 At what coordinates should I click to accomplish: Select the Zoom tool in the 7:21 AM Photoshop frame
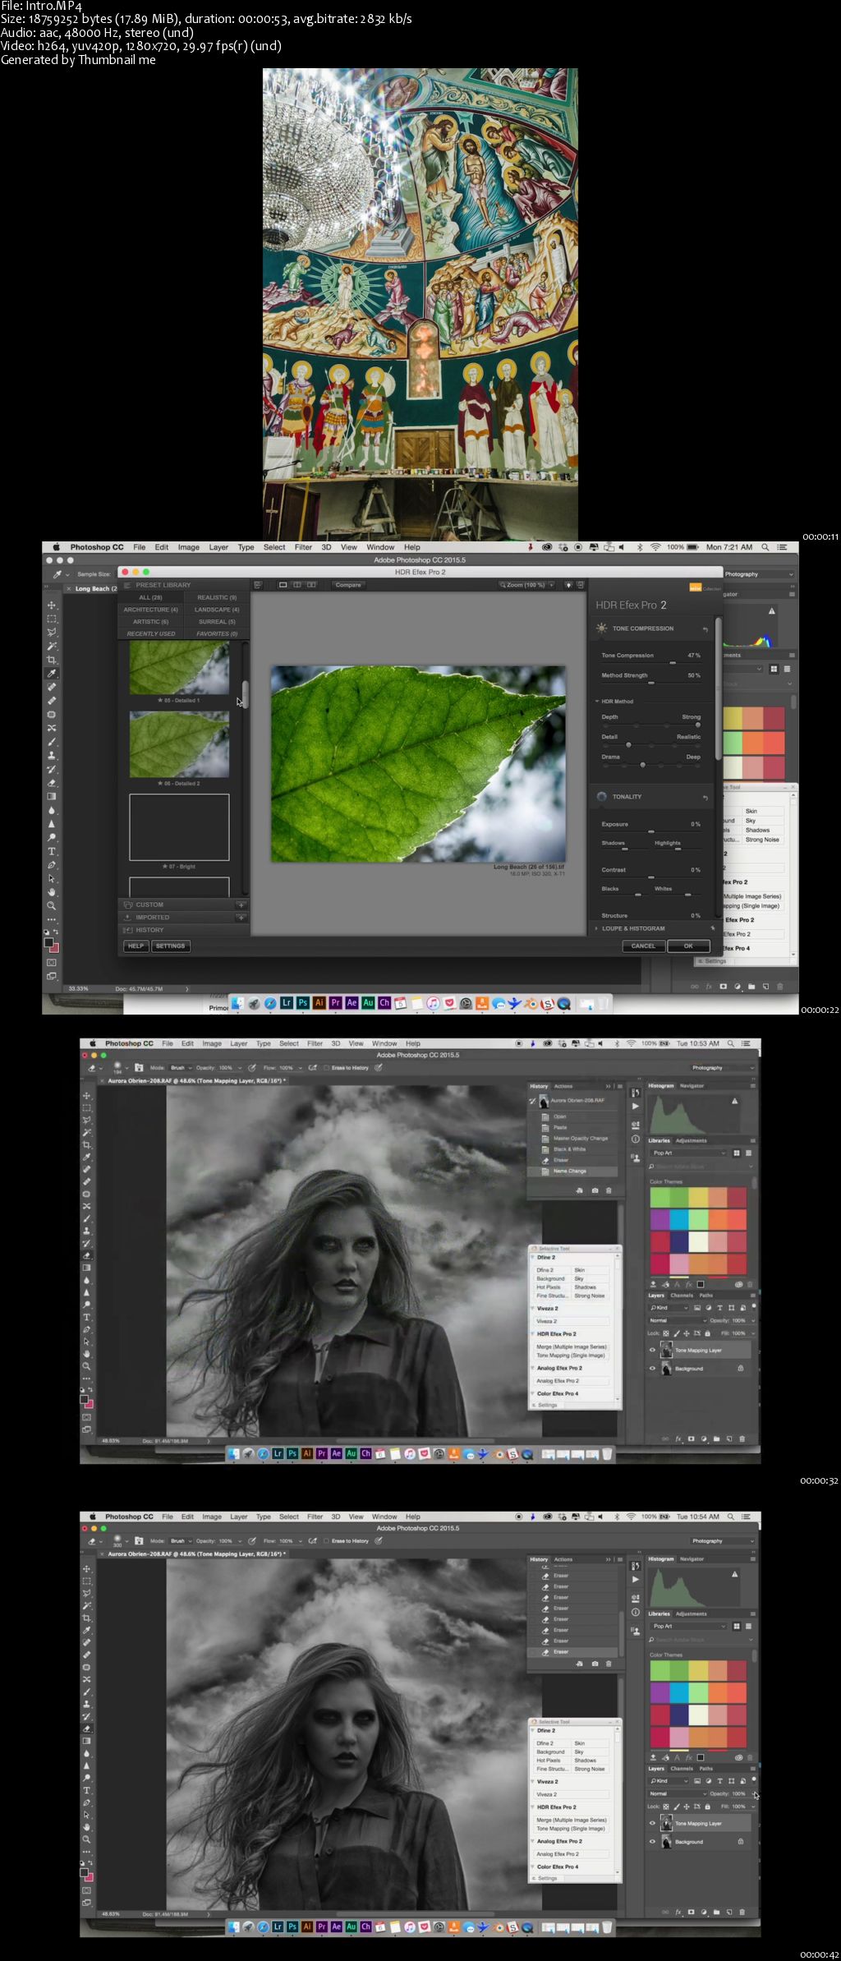(52, 905)
